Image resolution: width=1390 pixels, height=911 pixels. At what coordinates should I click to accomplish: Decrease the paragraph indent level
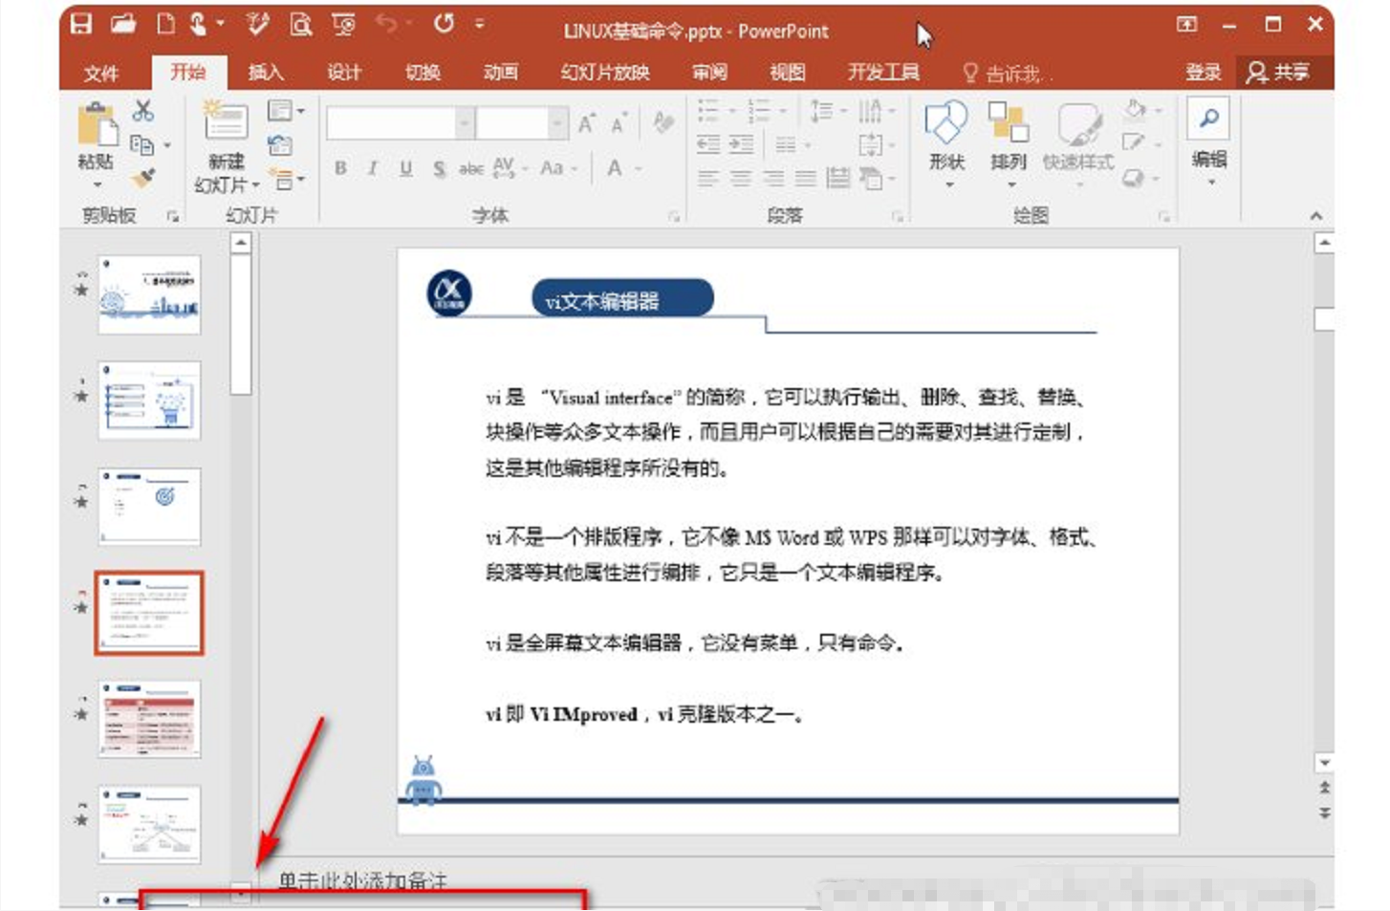tap(708, 145)
